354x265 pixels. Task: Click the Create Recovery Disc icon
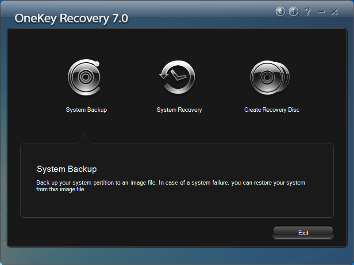tap(269, 78)
